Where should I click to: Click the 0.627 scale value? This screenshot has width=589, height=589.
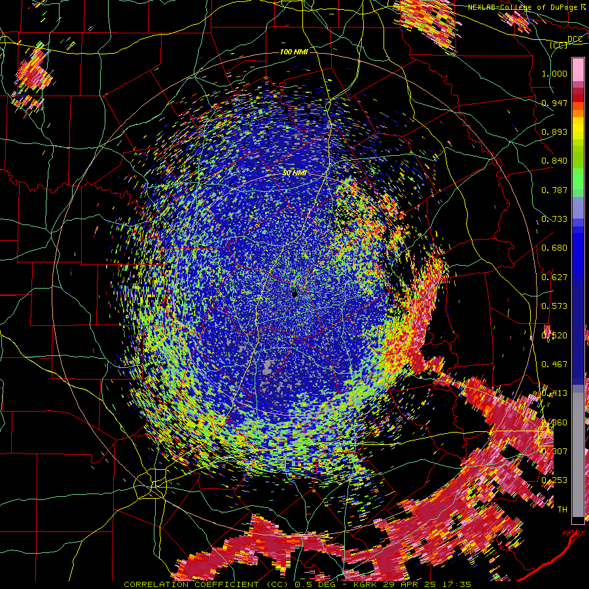pyautogui.click(x=554, y=277)
